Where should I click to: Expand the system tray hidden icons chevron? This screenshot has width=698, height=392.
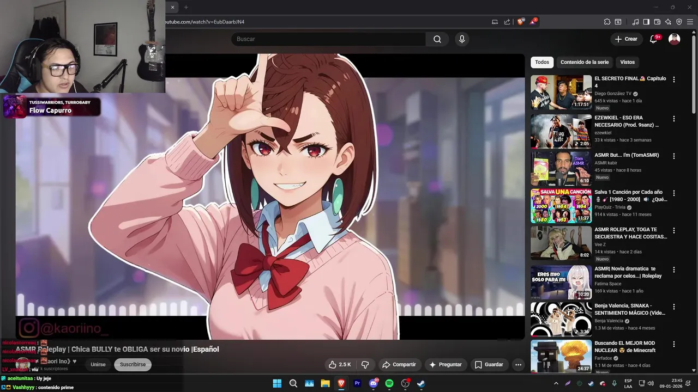pyautogui.click(x=556, y=383)
